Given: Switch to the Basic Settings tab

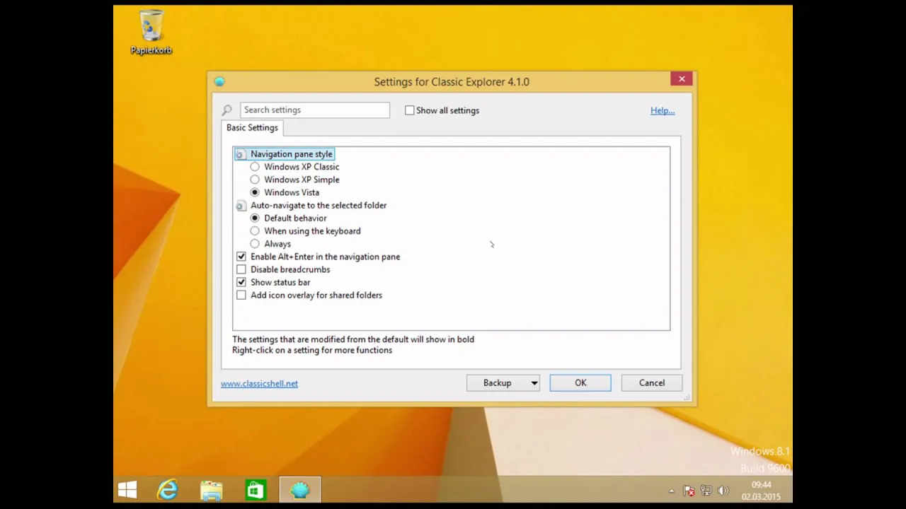Looking at the screenshot, I should [x=252, y=128].
